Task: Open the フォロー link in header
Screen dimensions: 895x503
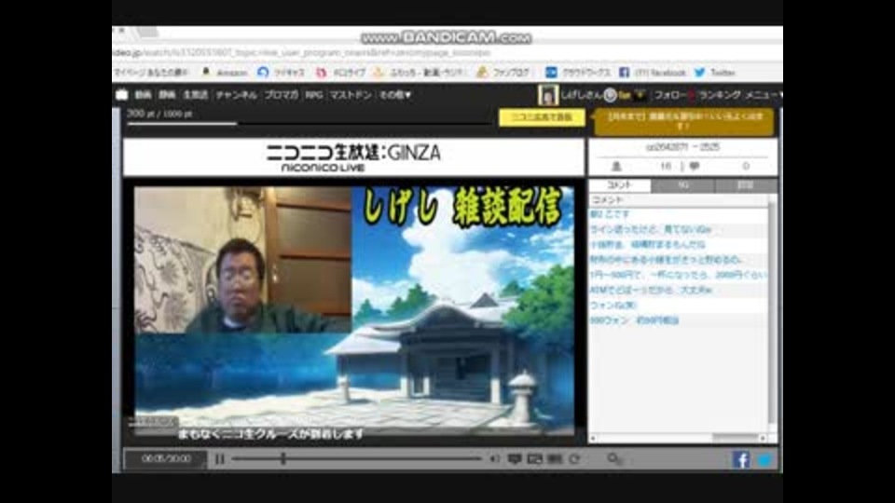Action: (x=671, y=95)
